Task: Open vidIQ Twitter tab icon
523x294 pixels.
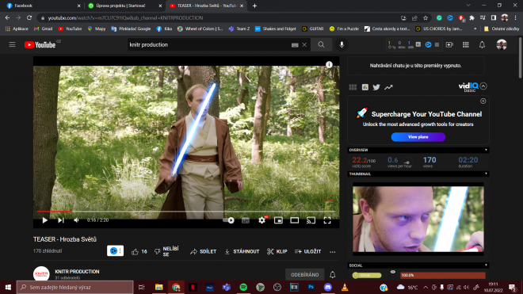Action: [376, 87]
